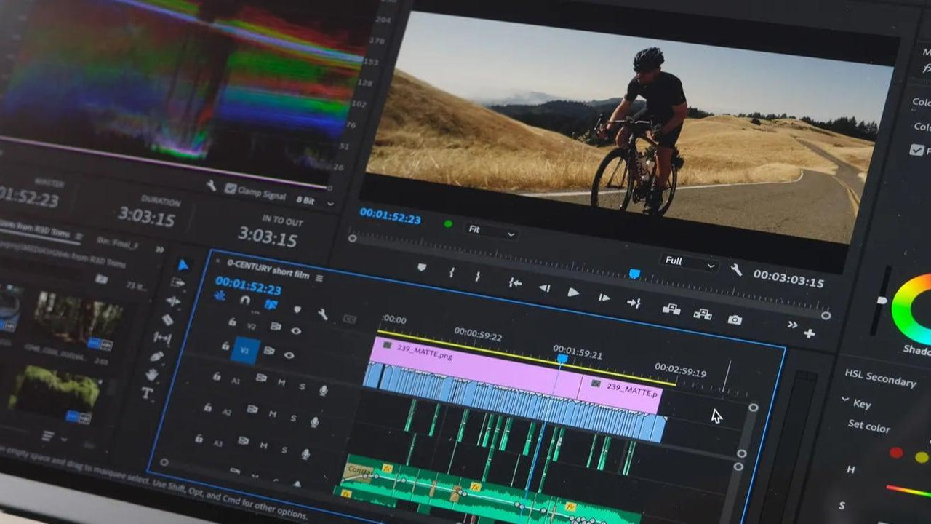Open the HSL Secondary section
This screenshot has height=524, width=931.
pyautogui.click(x=879, y=377)
